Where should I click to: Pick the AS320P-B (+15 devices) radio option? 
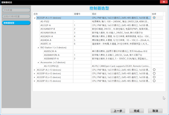click(154, 81)
